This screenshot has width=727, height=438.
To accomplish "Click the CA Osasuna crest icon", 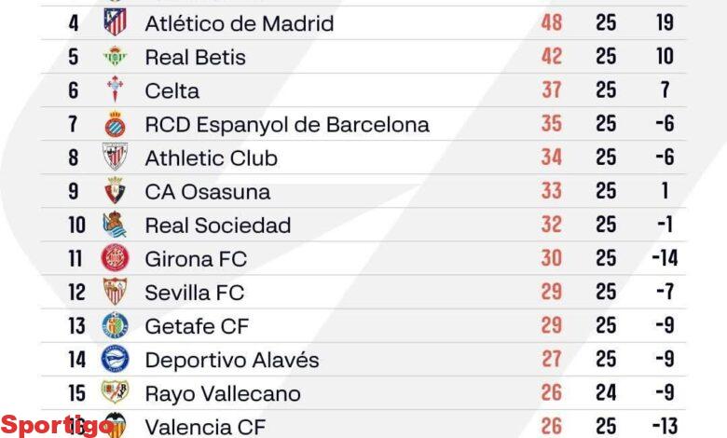I will pos(115,191).
